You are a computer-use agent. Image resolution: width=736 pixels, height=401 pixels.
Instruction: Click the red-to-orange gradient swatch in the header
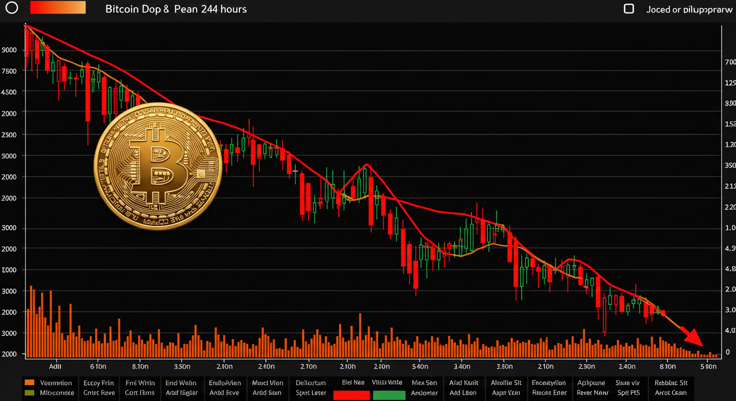[58, 7]
